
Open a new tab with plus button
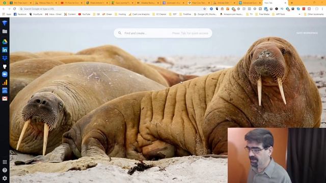click(x=292, y=3)
